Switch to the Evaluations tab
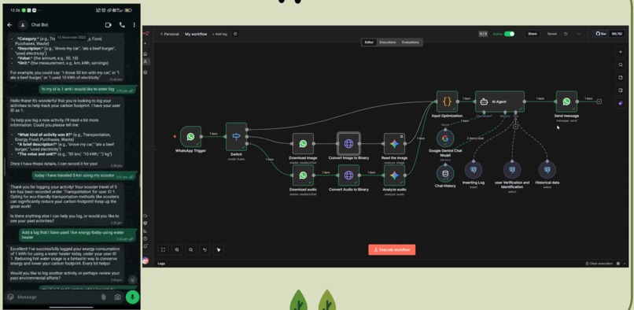 [x=411, y=42]
